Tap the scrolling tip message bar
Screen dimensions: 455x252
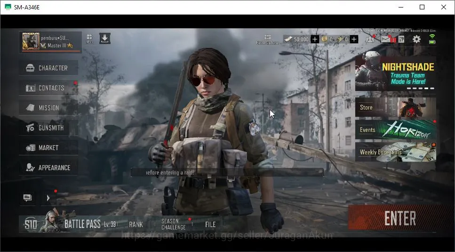227,172
